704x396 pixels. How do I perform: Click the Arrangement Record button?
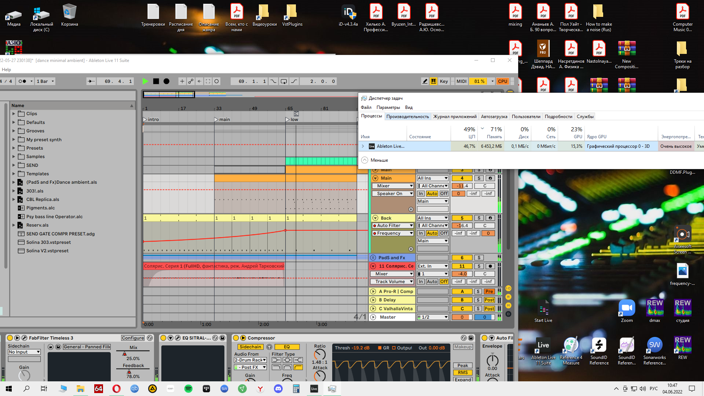pyautogui.click(x=166, y=81)
